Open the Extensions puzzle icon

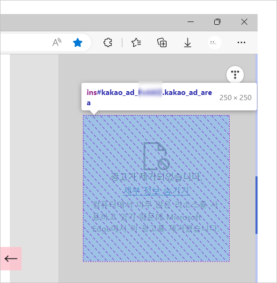point(108,43)
